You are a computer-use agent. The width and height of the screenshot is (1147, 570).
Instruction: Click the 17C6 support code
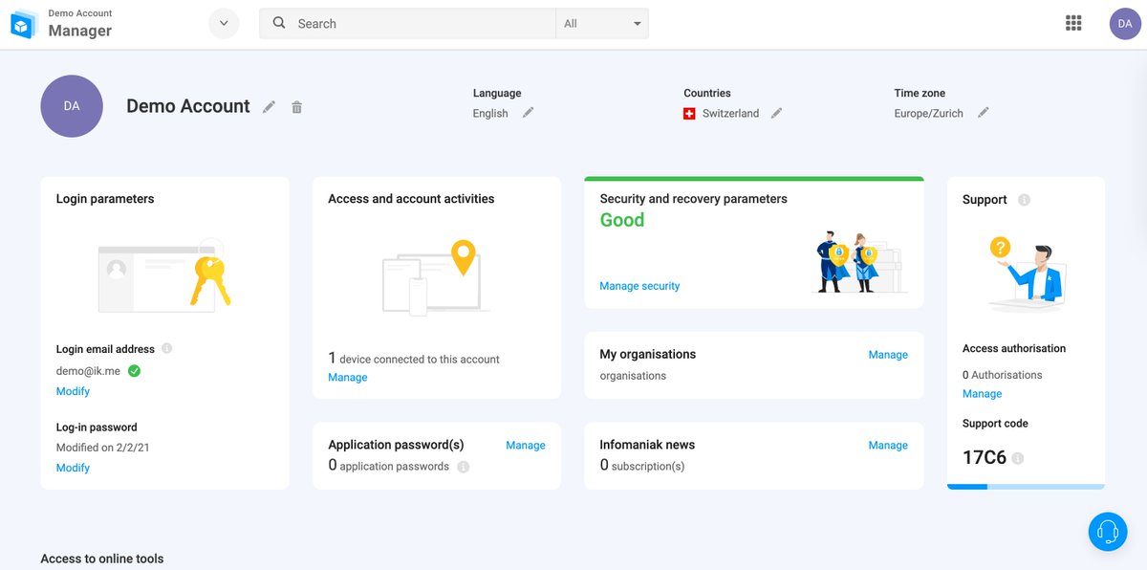[985, 458]
